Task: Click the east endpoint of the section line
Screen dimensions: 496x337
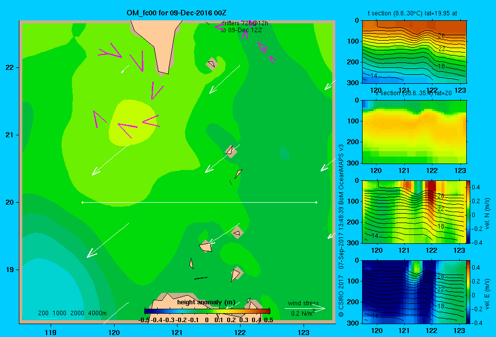Action: click(x=316, y=202)
